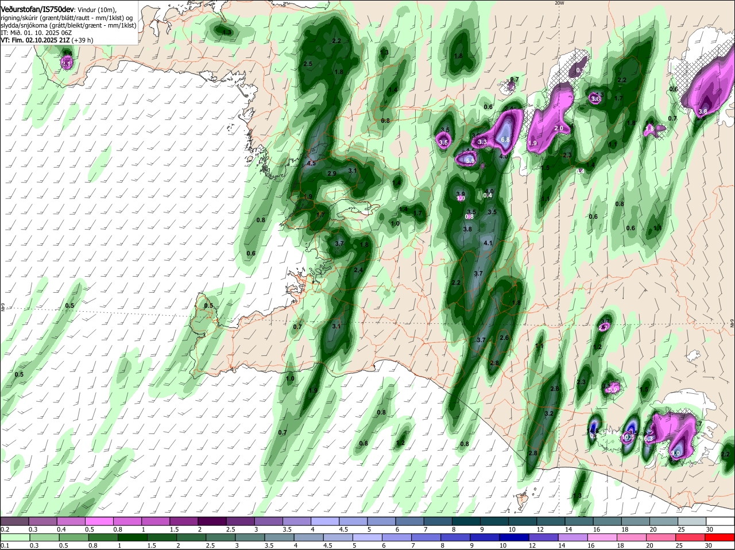
Task: Click the 20W longitude label at the top
Action: (559, 3)
